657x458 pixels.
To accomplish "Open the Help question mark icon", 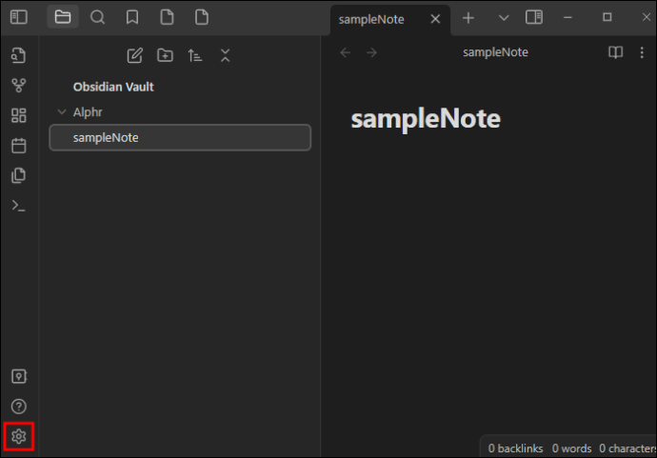I will 19,407.
